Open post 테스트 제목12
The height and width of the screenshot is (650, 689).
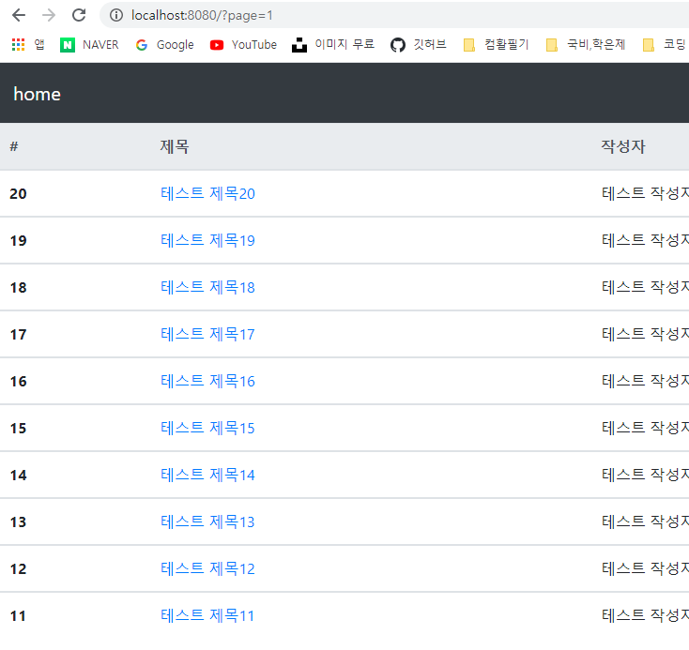(x=207, y=569)
